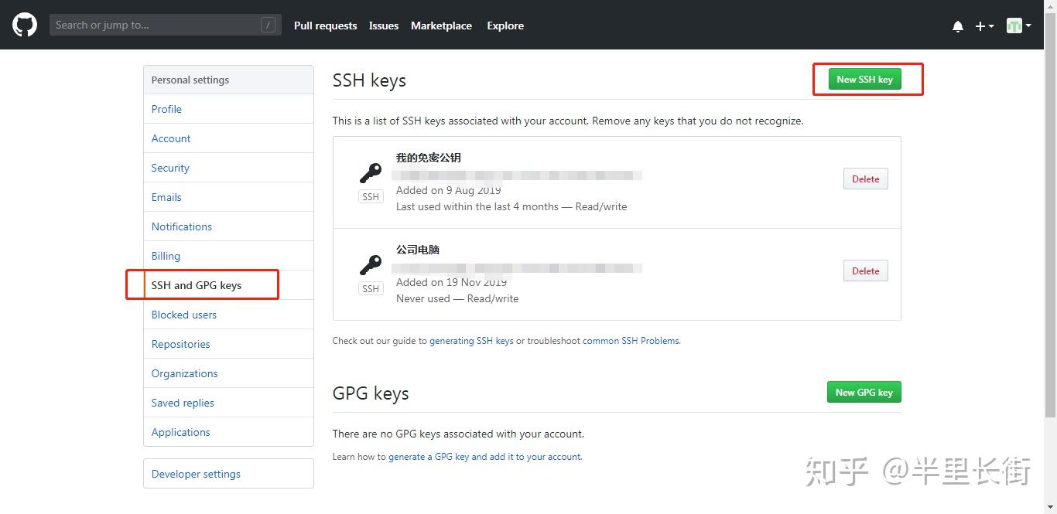Click the SSH badge under the first key
The image size is (1057, 514).
point(370,196)
